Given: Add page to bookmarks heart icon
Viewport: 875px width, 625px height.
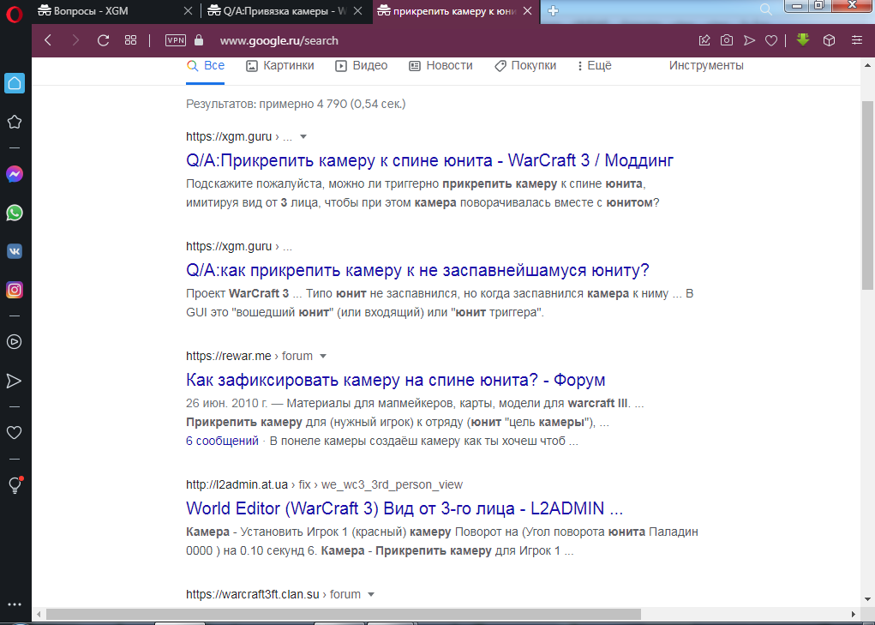Looking at the screenshot, I should click(771, 40).
